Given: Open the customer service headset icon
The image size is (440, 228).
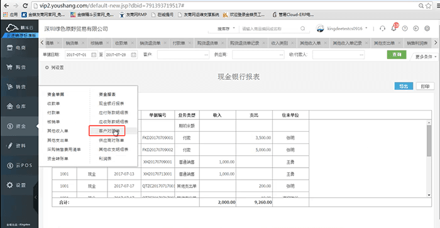Looking at the screenshot, I should click(x=382, y=28).
